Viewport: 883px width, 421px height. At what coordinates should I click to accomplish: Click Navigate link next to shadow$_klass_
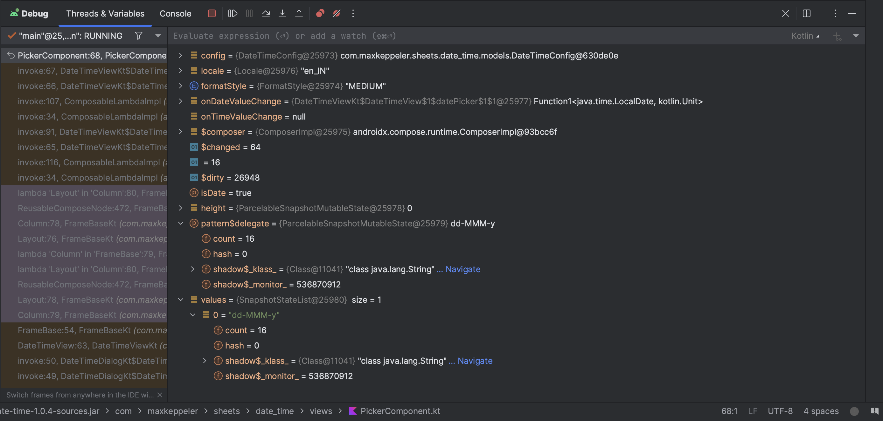(463, 269)
